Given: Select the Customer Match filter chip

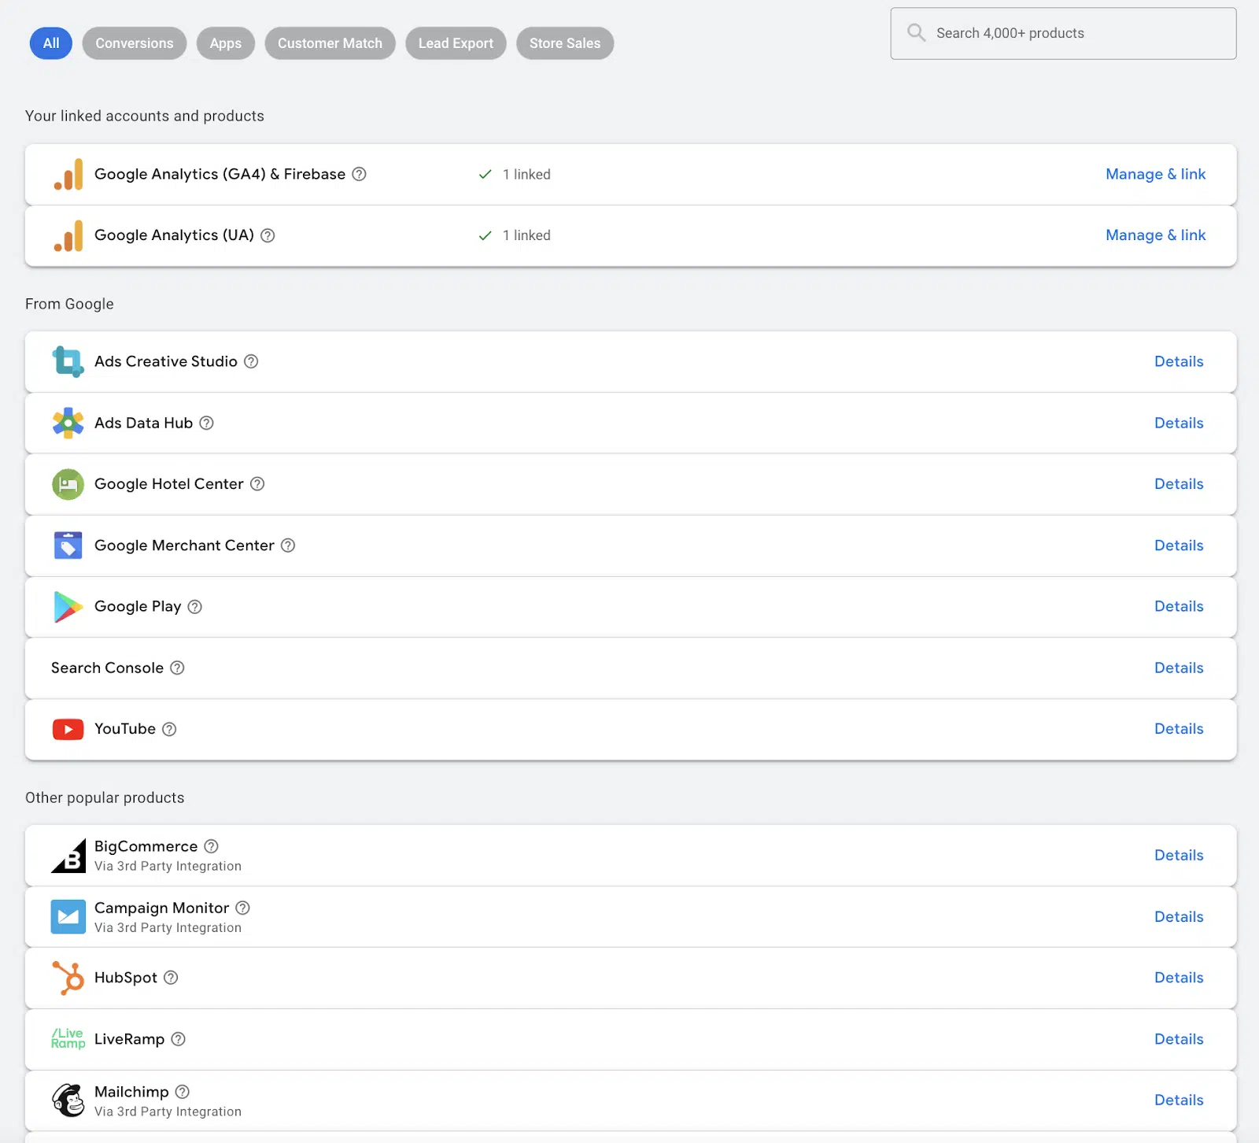Looking at the screenshot, I should coord(330,43).
